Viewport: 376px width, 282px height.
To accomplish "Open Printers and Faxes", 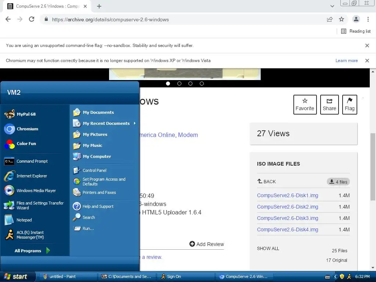I will tap(94, 192).
